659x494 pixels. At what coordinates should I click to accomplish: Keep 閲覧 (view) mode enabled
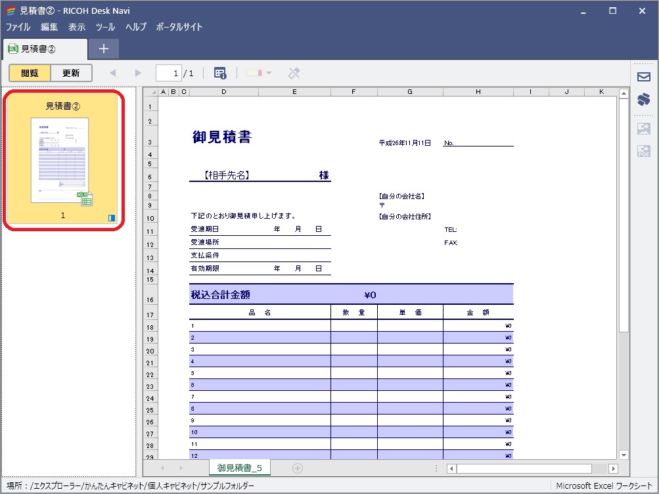pos(28,73)
